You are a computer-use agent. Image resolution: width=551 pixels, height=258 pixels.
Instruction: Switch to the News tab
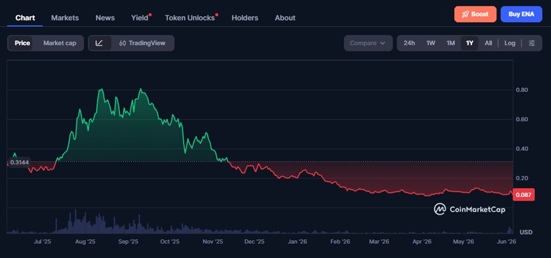click(x=105, y=18)
